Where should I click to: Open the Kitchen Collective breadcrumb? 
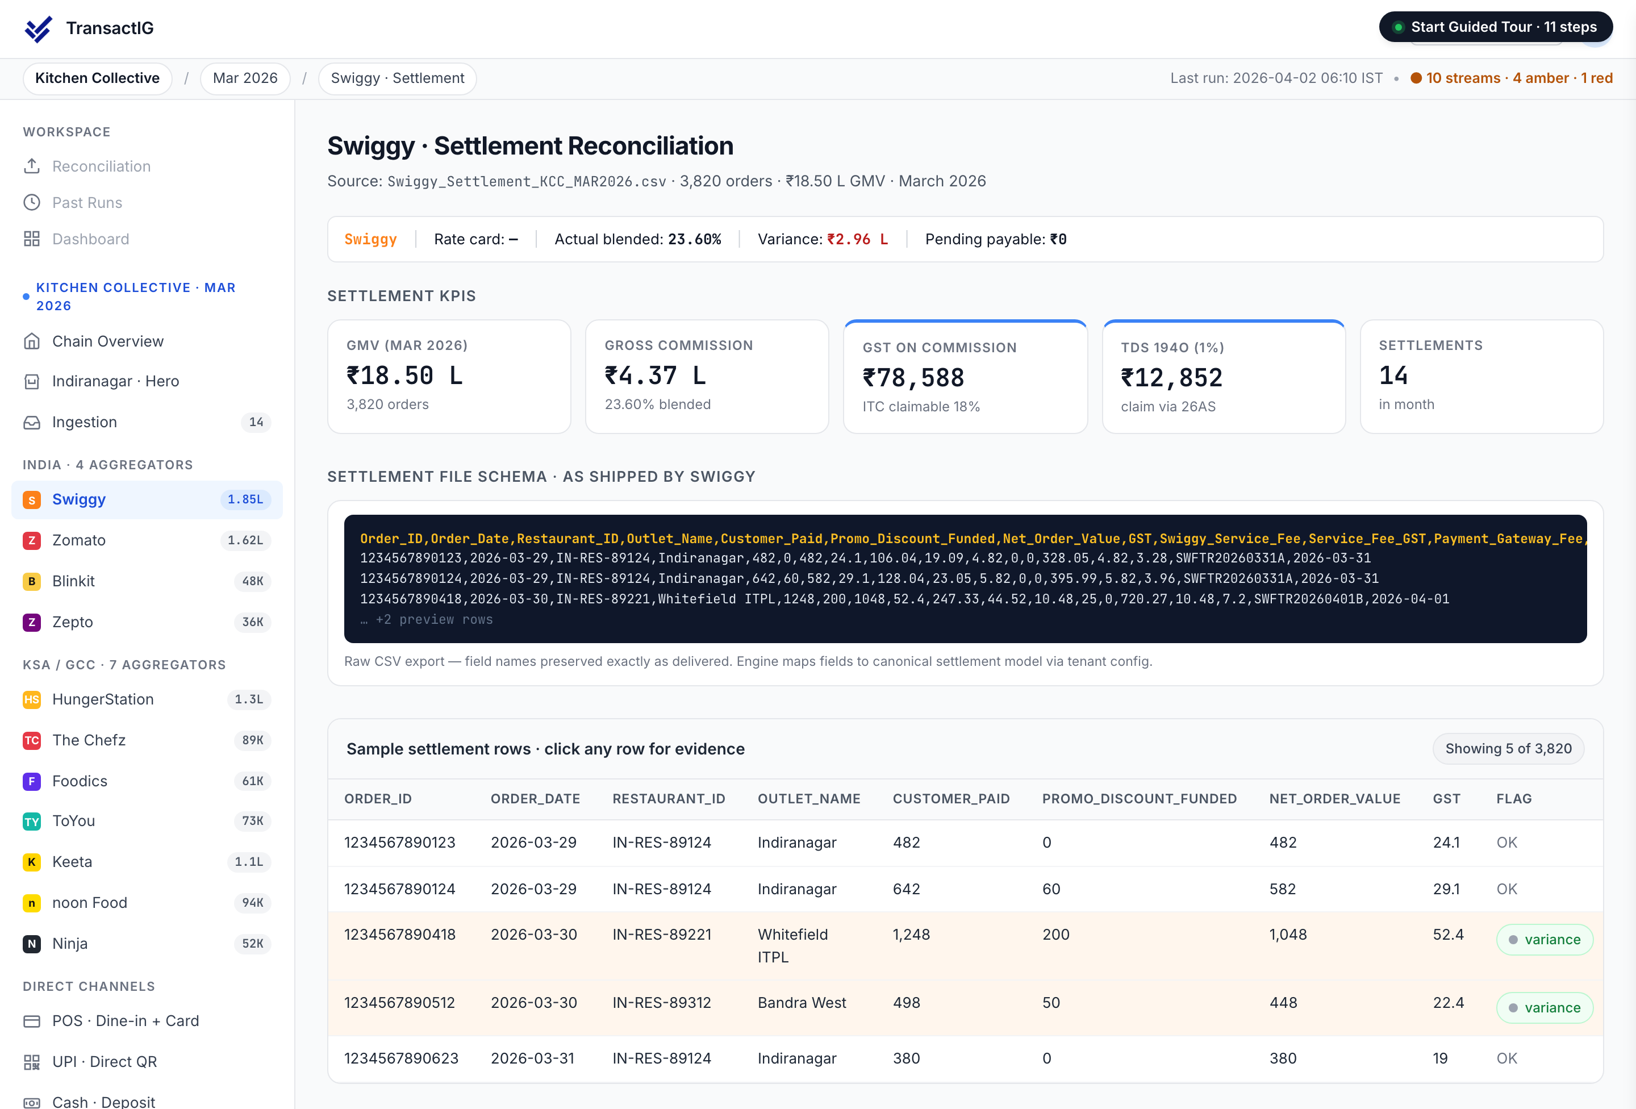pyautogui.click(x=97, y=78)
